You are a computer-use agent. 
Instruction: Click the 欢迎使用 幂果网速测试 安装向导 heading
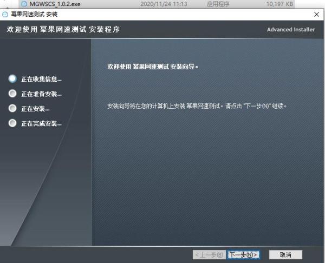click(x=153, y=67)
